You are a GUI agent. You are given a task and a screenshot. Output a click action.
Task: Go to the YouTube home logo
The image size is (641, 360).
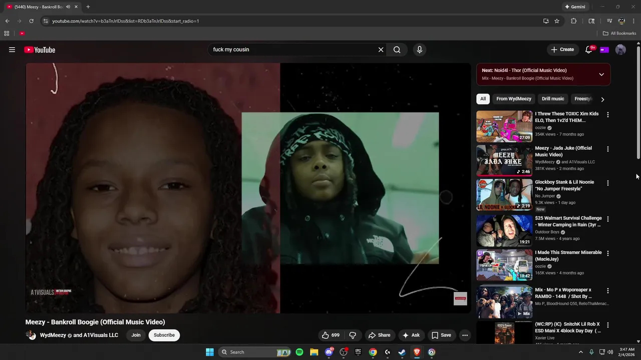click(x=40, y=49)
